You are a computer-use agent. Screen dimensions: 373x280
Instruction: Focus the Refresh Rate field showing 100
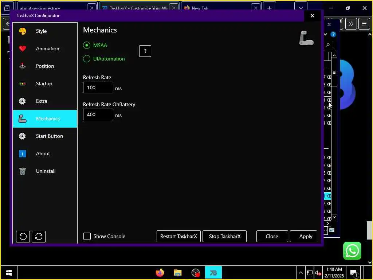point(98,87)
